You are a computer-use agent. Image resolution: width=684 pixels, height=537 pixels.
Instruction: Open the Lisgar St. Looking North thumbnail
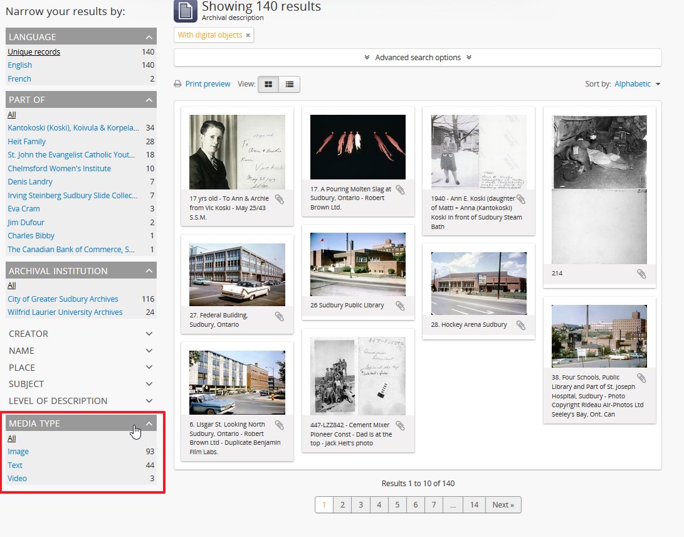click(237, 383)
